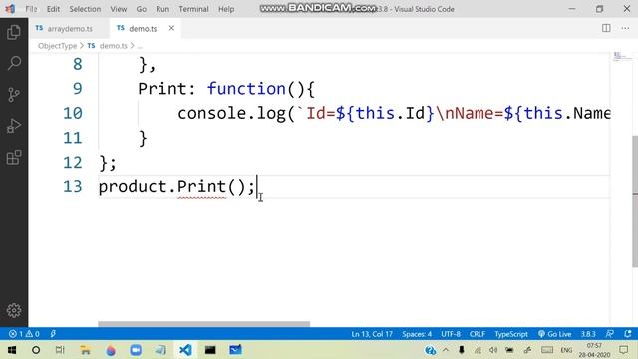This screenshot has width=638, height=359.
Task: Open the Go menu
Action: click(142, 9)
